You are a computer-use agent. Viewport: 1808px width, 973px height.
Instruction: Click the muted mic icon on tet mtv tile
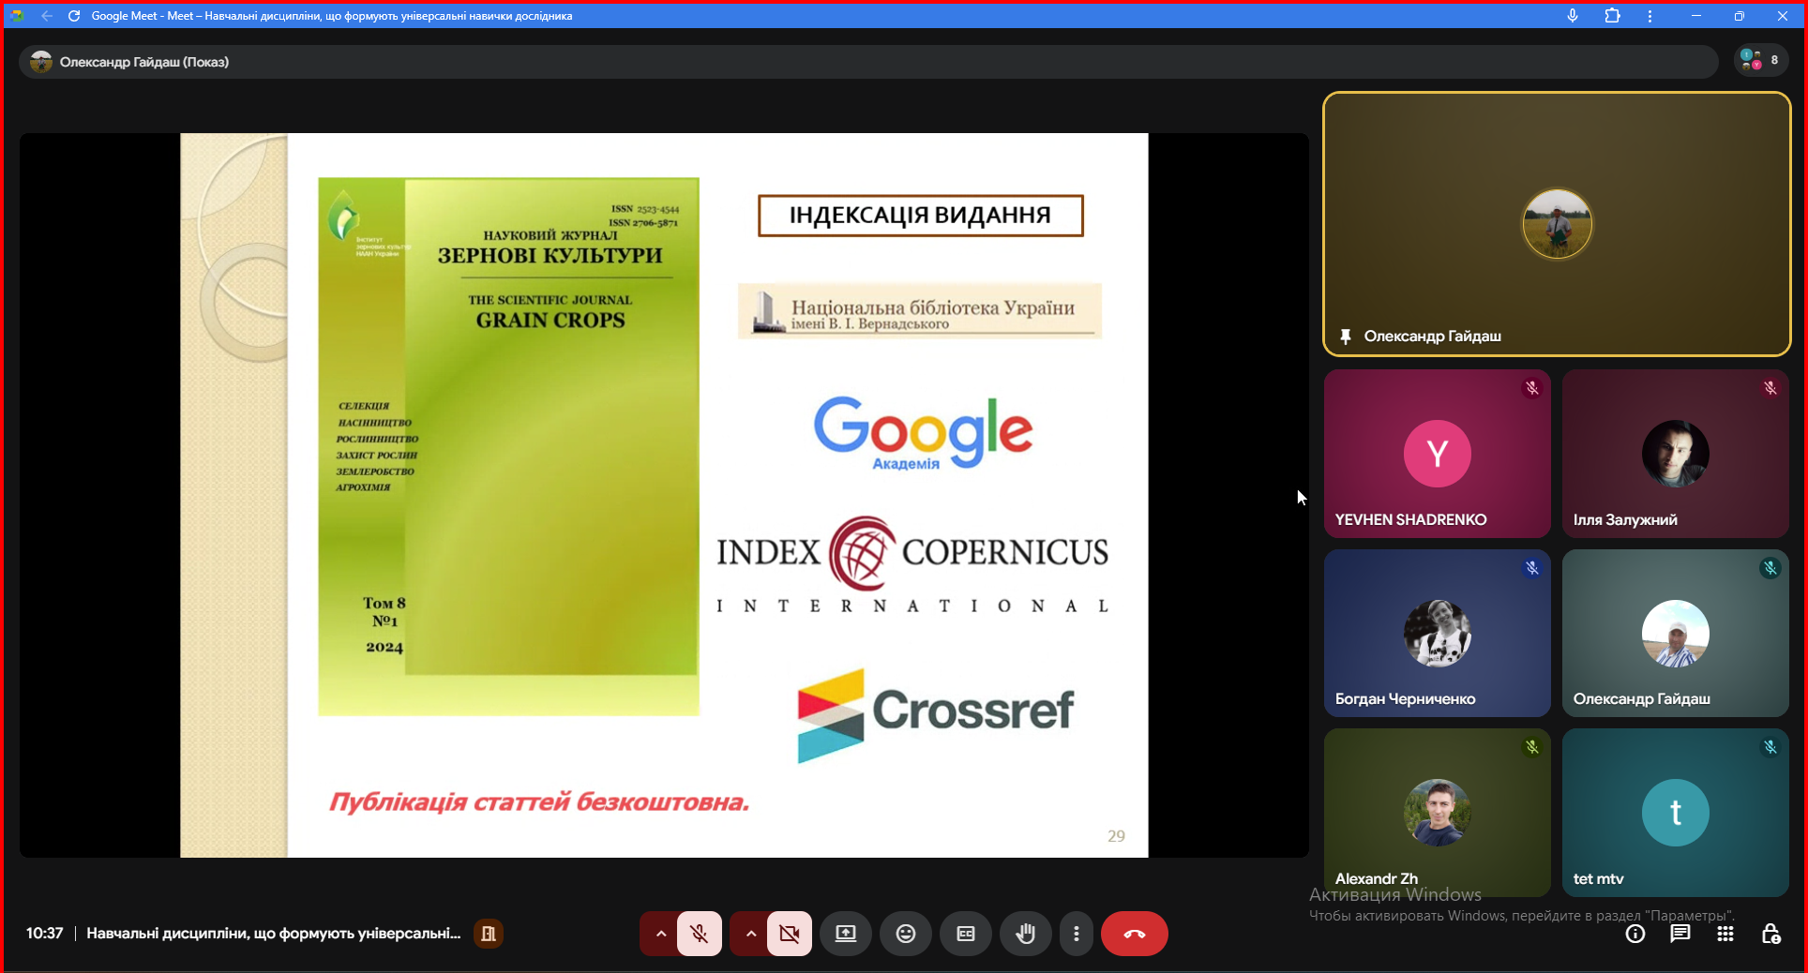click(1770, 747)
